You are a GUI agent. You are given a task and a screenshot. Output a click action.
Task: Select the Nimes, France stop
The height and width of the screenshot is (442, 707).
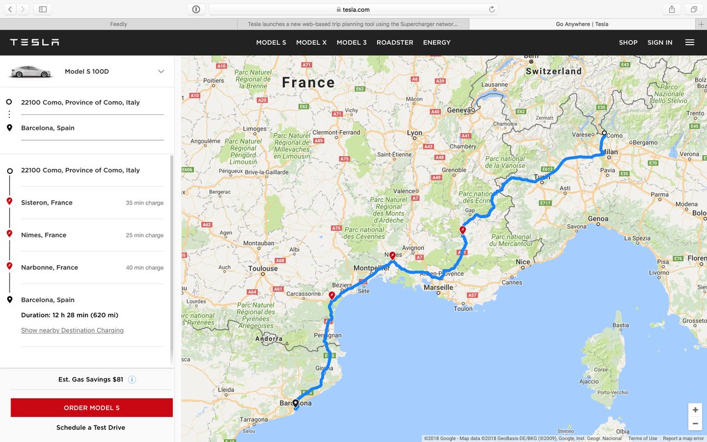[x=44, y=235]
